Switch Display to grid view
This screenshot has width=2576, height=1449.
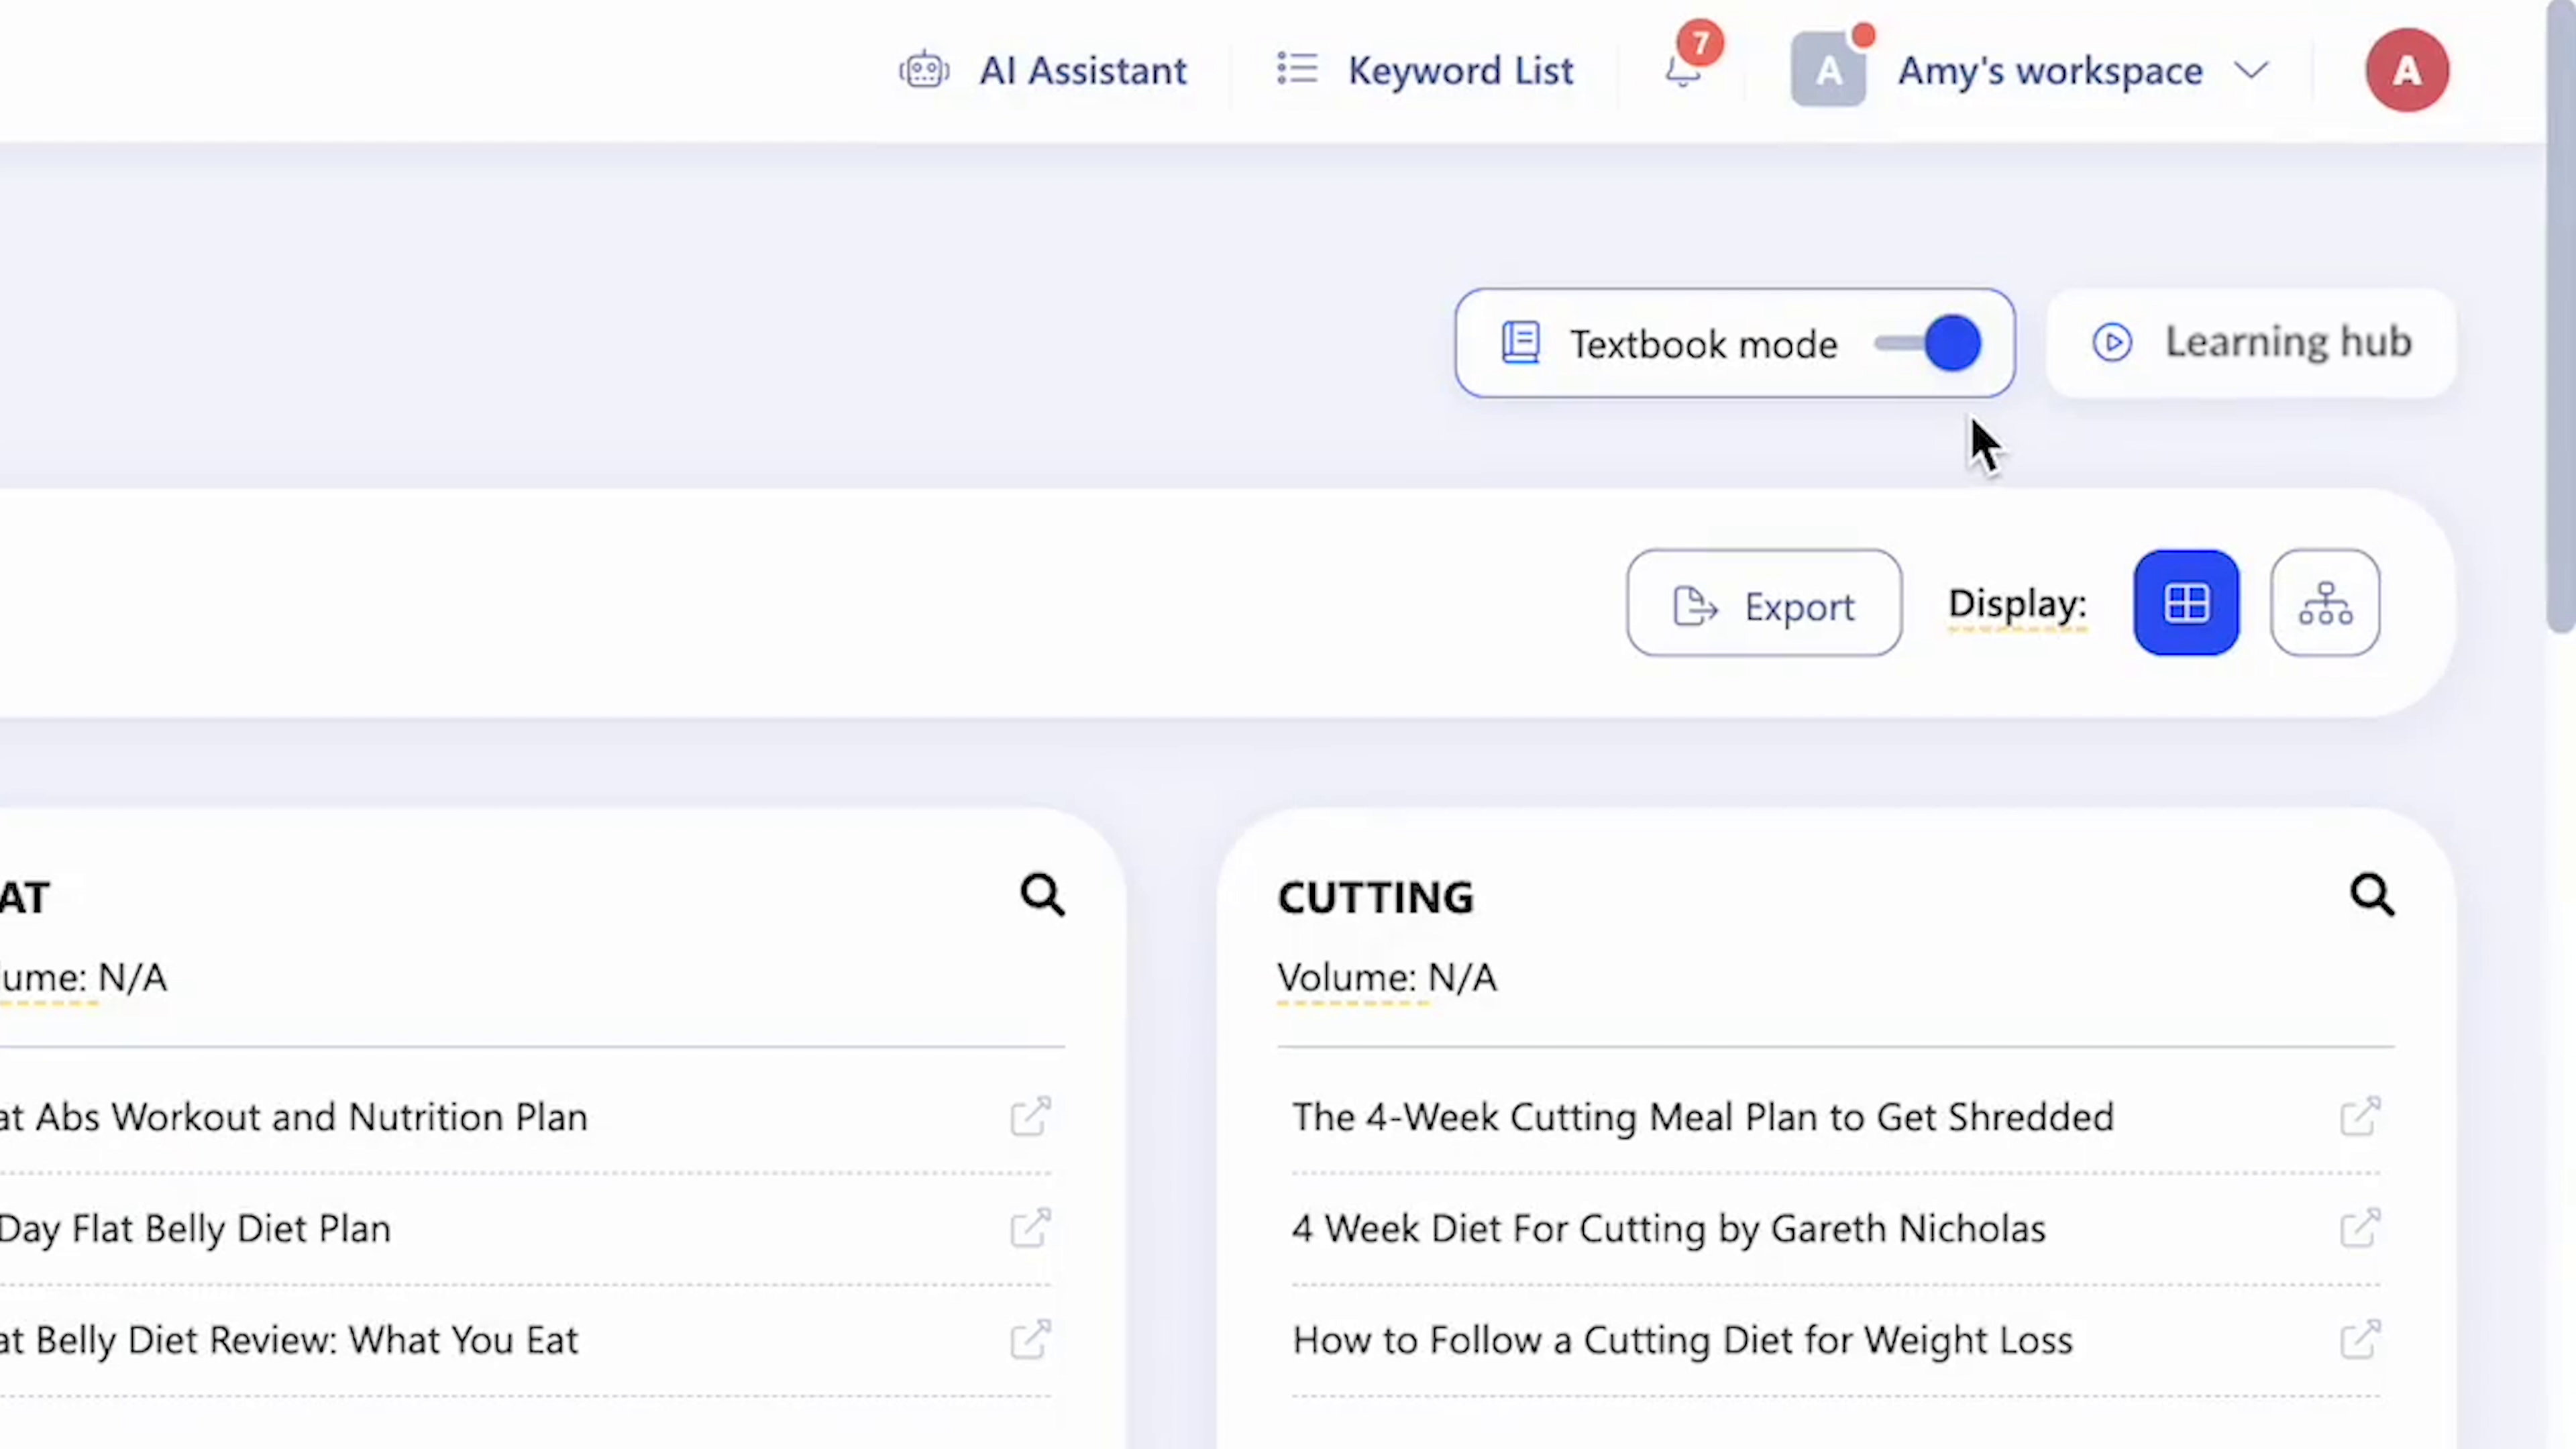click(x=2186, y=603)
